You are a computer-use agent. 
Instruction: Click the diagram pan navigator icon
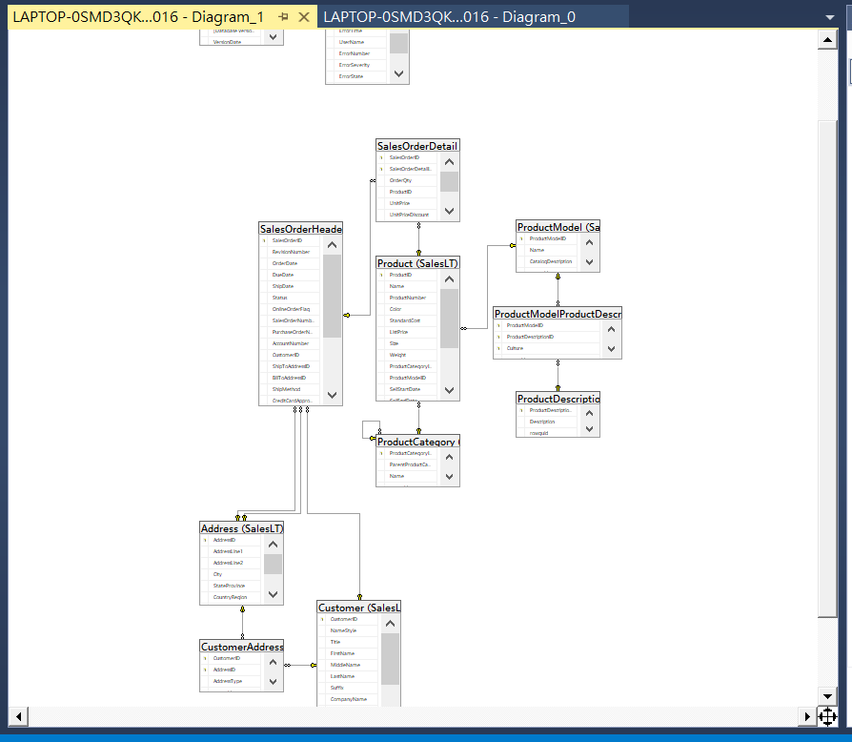pyautogui.click(x=827, y=716)
